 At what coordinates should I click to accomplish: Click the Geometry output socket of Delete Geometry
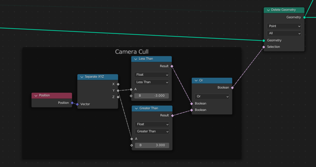tap(304, 18)
